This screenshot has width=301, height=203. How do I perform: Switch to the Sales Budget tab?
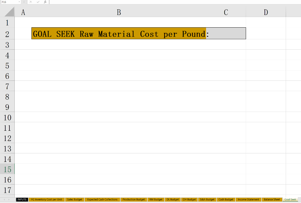pos(74,199)
